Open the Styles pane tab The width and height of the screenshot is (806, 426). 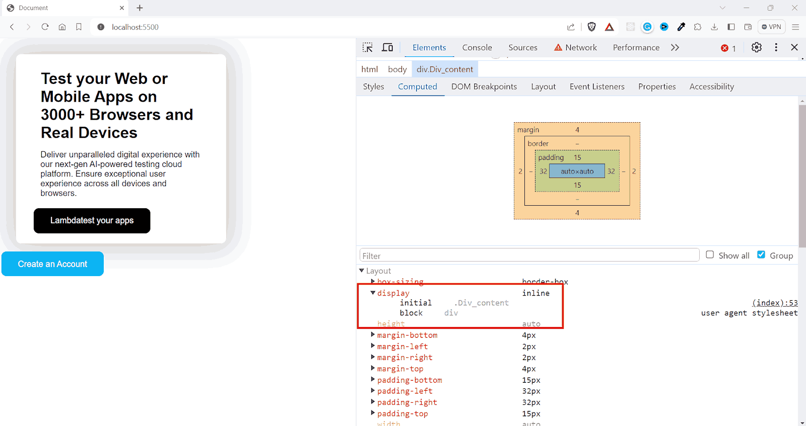[373, 87]
